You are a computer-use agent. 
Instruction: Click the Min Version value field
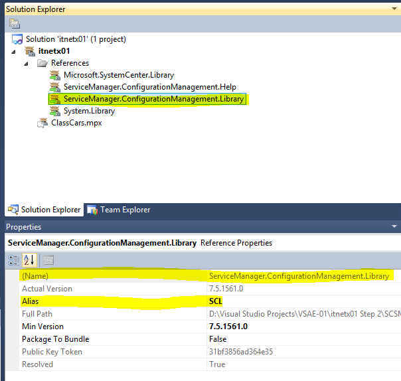228,327
